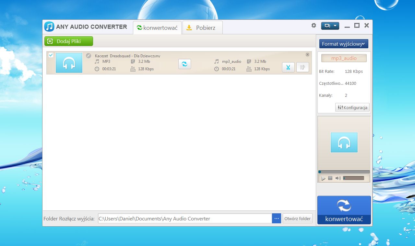The image size is (415, 246).
Task: Click the large konwertować button
Action: pyautogui.click(x=344, y=210)
